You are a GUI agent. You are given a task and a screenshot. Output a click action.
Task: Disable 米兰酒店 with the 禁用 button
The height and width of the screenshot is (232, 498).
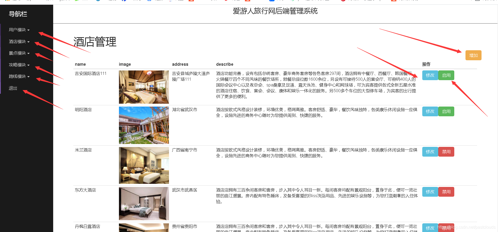(446, 152)
